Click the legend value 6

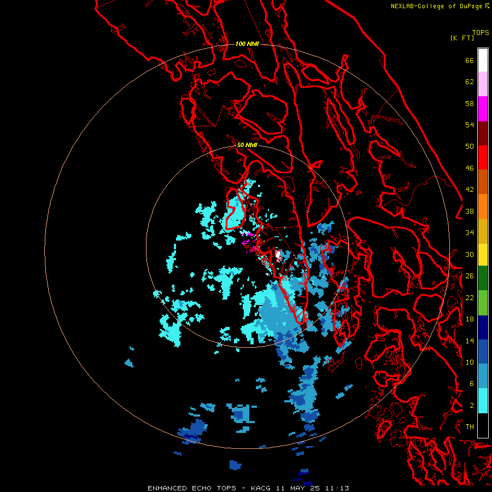pyautogui.click(x=472, y=384)
